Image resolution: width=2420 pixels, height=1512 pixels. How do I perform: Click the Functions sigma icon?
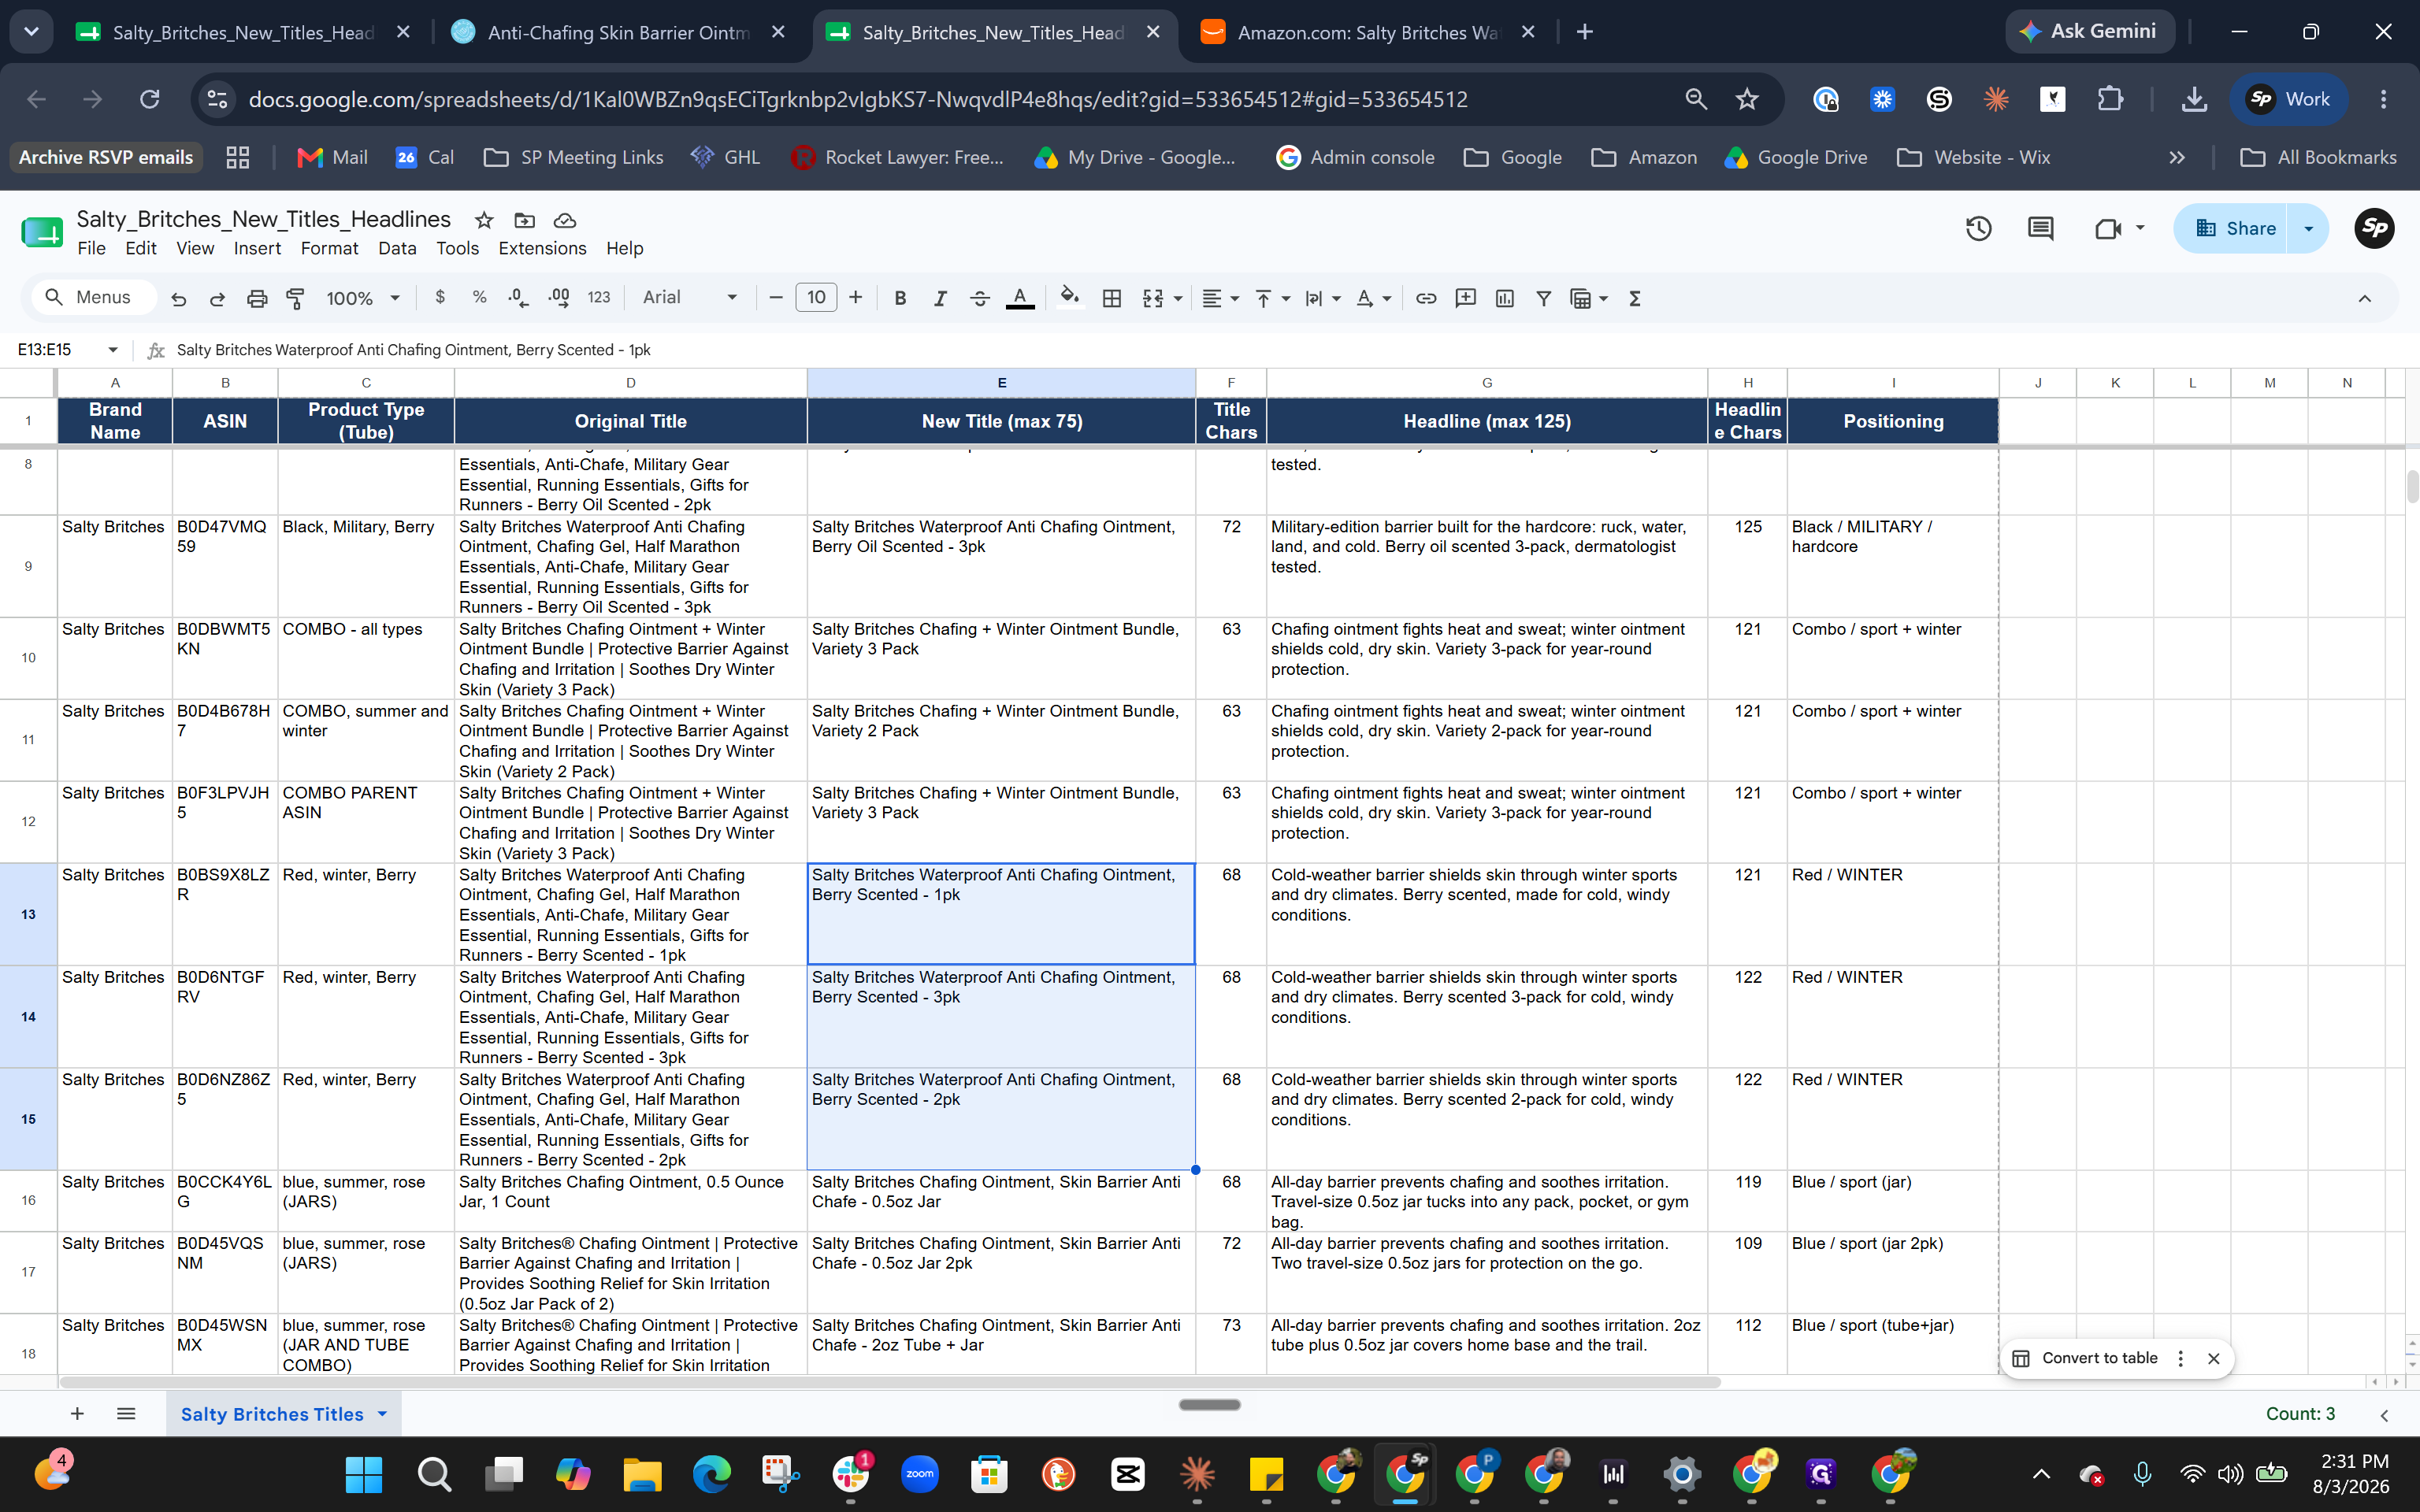click(1635, 298)
